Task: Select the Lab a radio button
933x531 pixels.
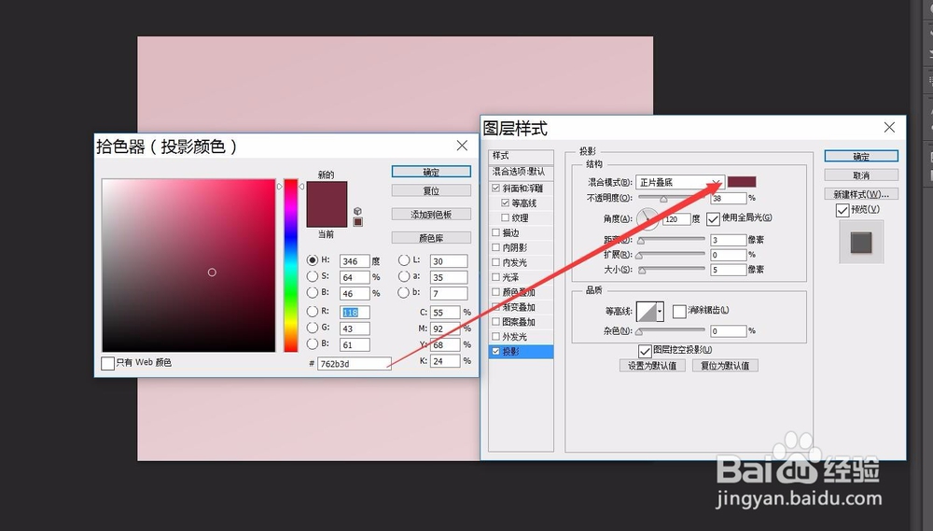Action: point(404,276)
